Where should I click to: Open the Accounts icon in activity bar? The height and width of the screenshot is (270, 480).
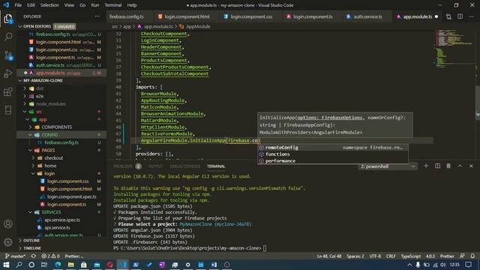tap(8, 223)
